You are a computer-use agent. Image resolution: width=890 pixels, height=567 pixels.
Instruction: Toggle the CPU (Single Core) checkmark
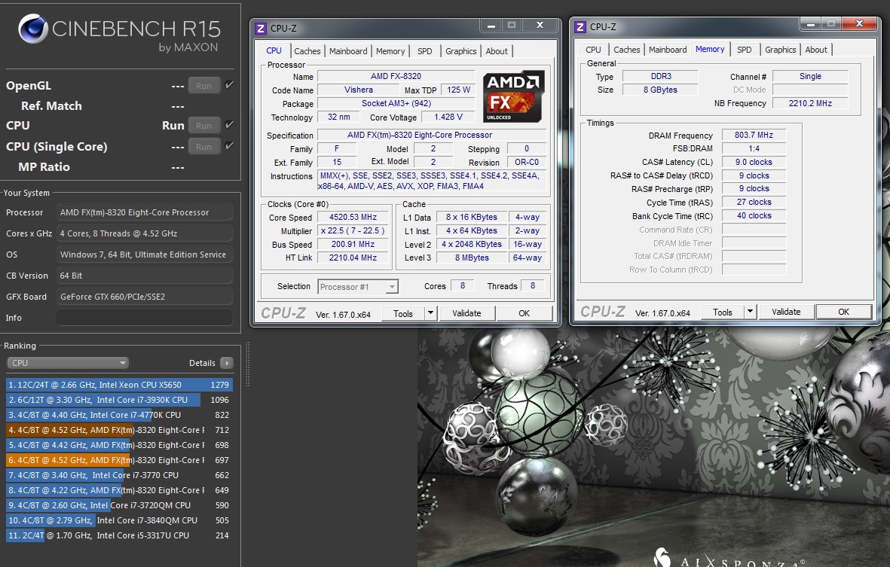point(229,146)
